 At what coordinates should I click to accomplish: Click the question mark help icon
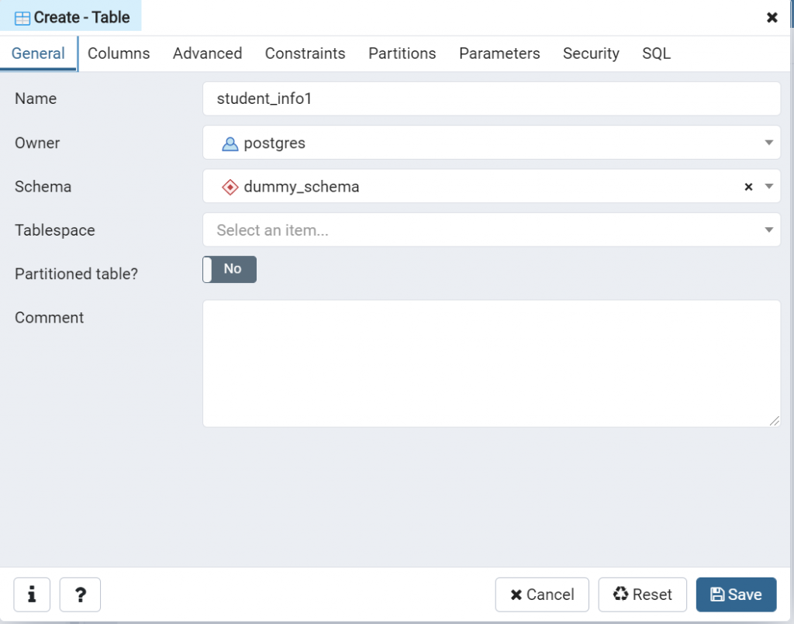click(80, 595)
